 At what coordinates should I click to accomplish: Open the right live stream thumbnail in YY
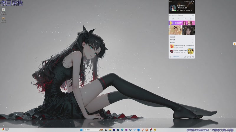pyautogui.click(x=189, y=30)
